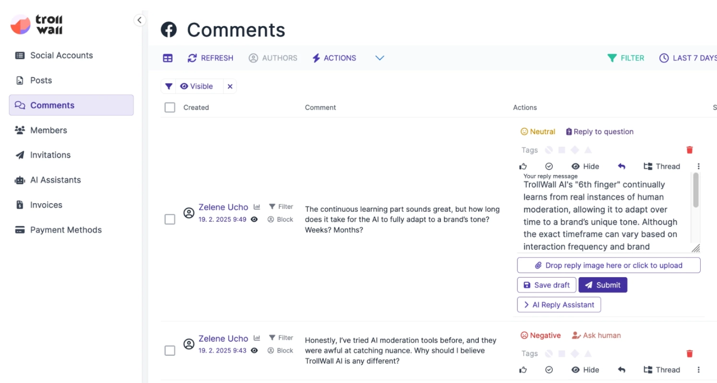Click the table view icon in toolbar
Screen dimensions: 717x383
[167, 58]
